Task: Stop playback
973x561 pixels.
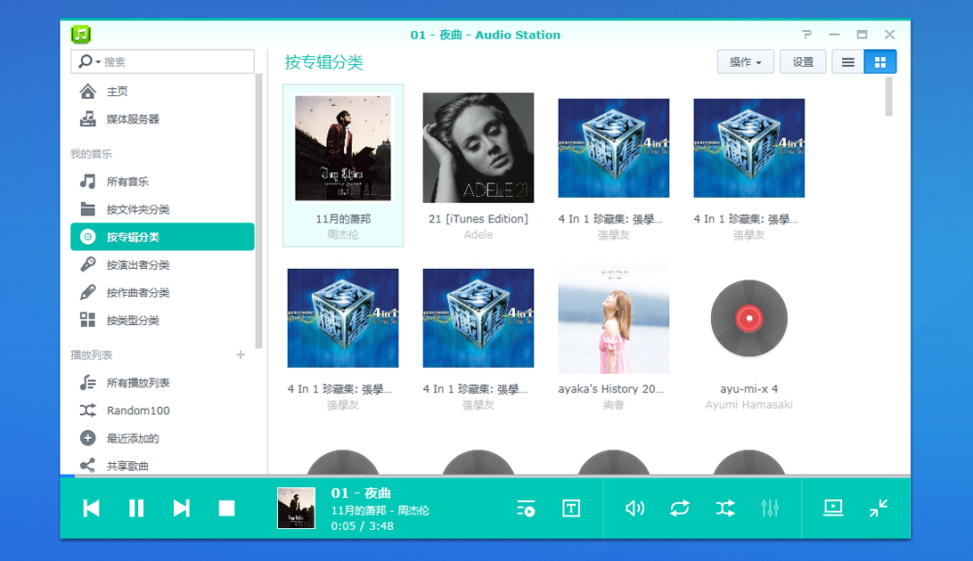Action: click(226, 508)
